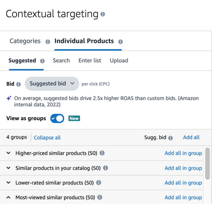Open the Suggested bid dropdown
The height and width of the screenshot is (204, 212).
pos(52,84)
